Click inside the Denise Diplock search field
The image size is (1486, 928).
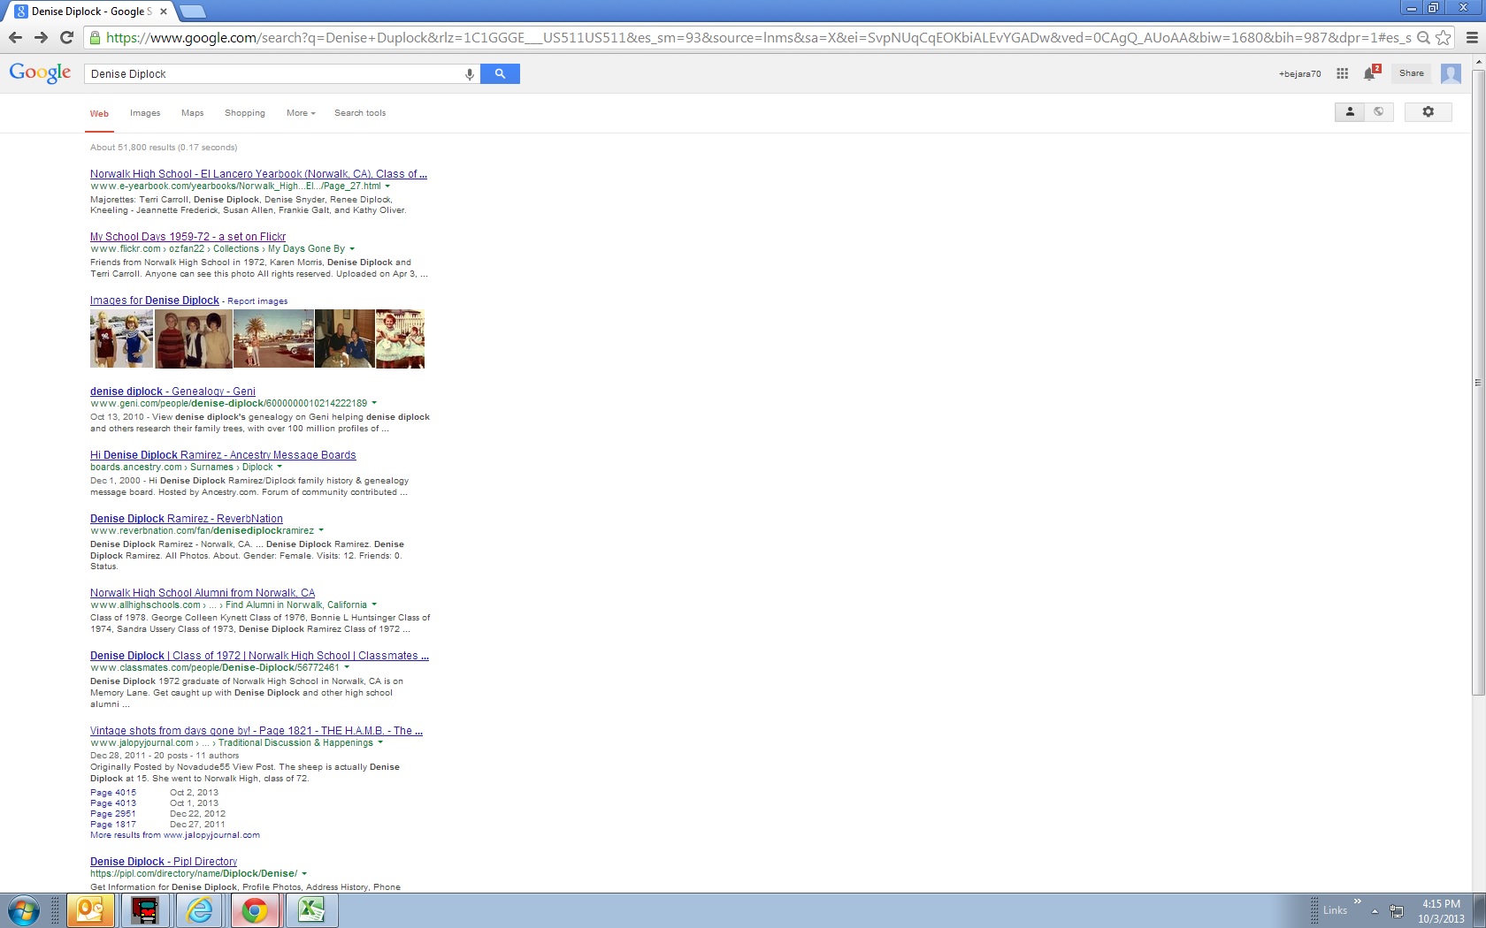(274, 74)
